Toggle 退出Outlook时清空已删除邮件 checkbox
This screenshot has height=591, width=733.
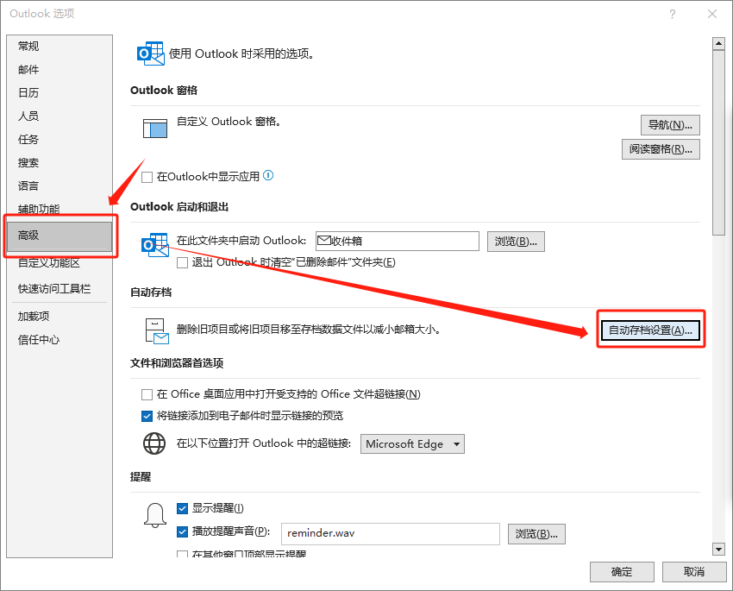(x=182, y=262)
